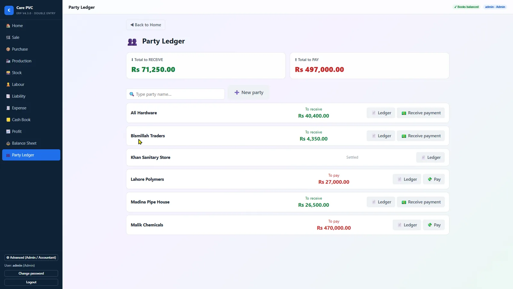
Task: Open Home from the sidebar
Action: pyautogui.click(x=31, y=26)
